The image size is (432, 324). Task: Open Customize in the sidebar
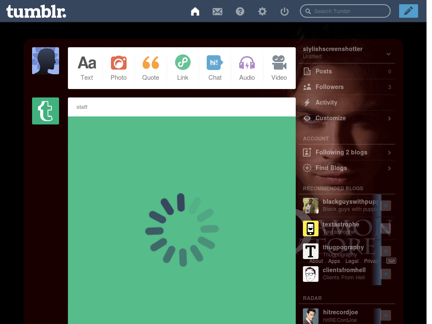click(347, 118)
